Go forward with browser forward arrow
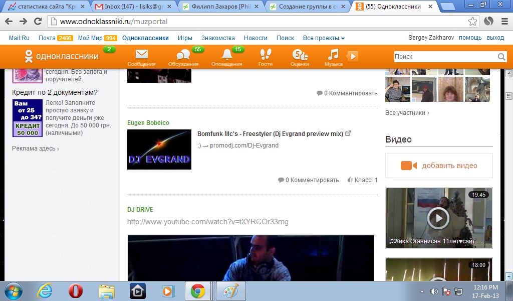This screenshot has width=513, height=301. pos(23,22)
